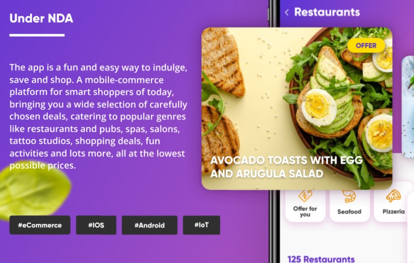Viewport: 414px width, 263px height.
Task: Click the yellow OFFER badge
Action: point(366,45)
